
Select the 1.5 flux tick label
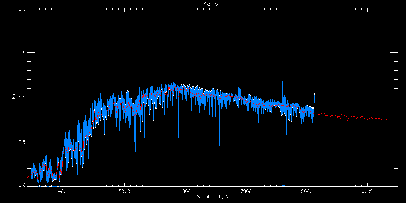[x=22, y=53]
